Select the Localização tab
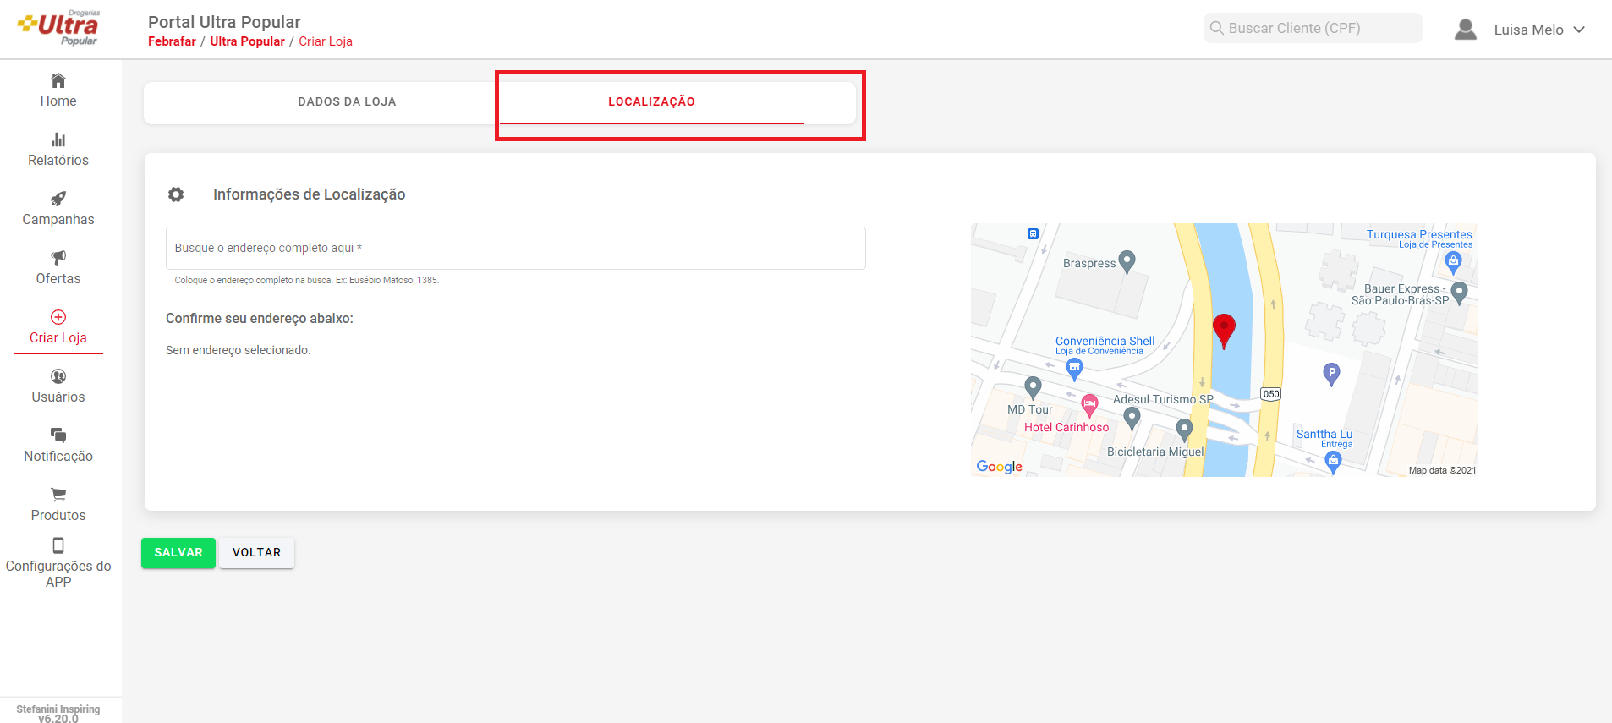This screenshot has height=723, width=1612. coord(651,101)
